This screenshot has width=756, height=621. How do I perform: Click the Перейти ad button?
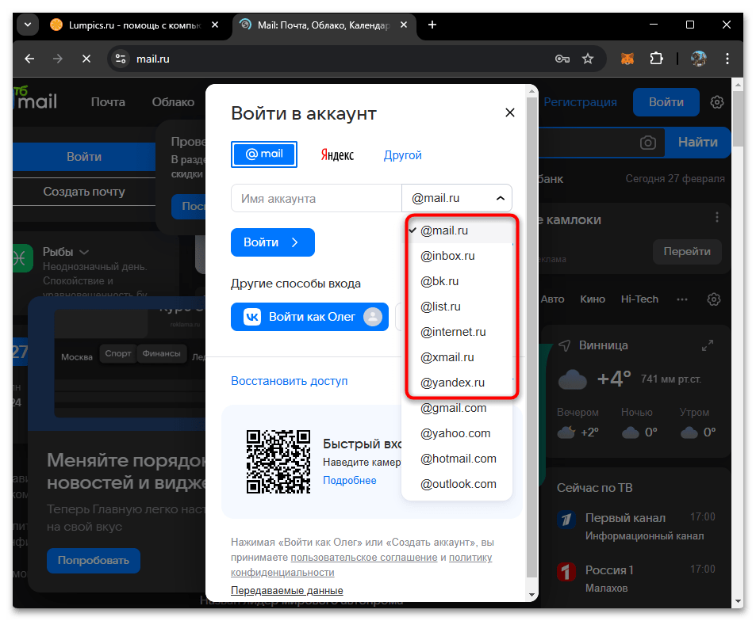(686, 251)
